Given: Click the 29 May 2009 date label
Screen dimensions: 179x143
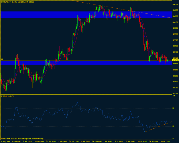Looking at the screenshot, I should point(5,142).
